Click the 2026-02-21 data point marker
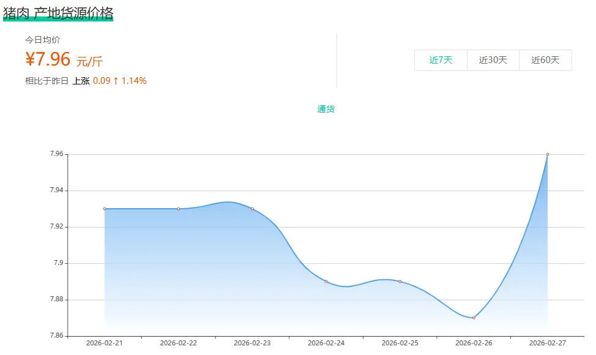This screenshot has width=596, height=355. (x=105, y=209)
